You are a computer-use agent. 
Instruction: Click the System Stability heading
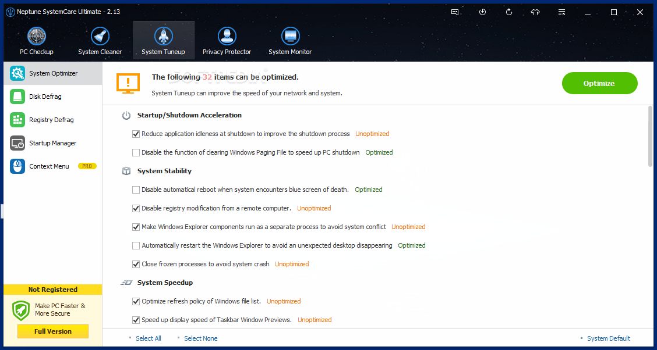(x=164, y=171)
